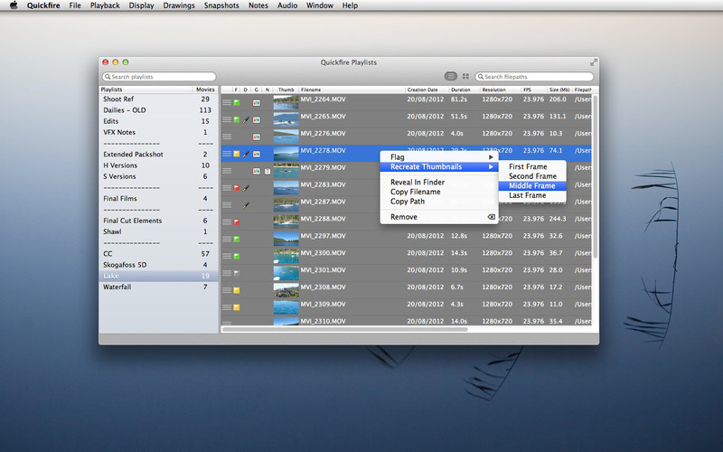Select the VFX Notes playlist
The height and width of the screenshot is (452, 723).
pos(158,132)
